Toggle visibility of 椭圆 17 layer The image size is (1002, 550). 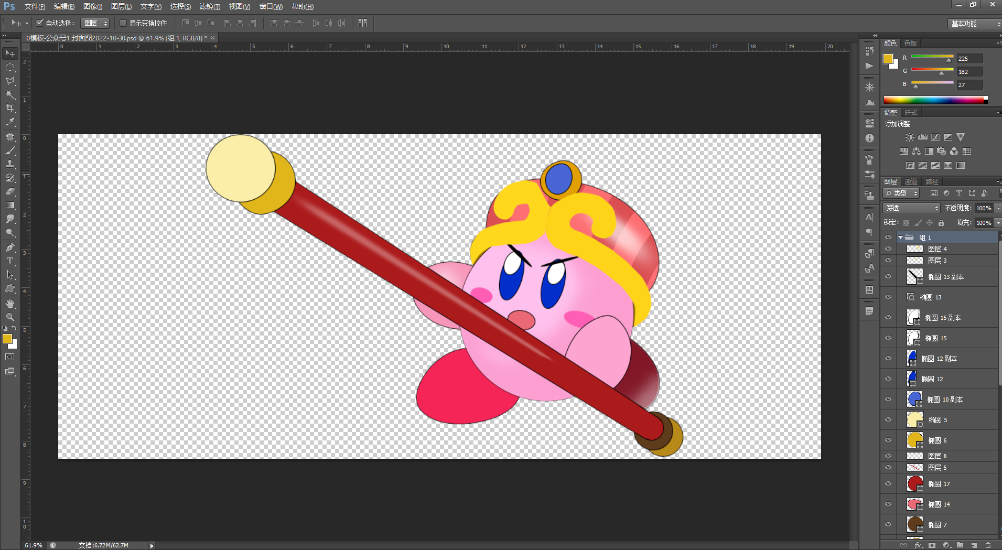(888, 483)
